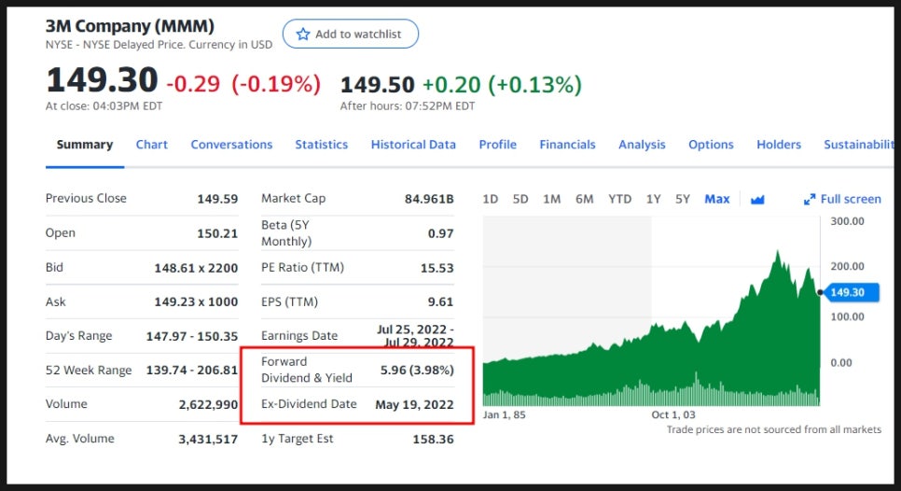Set chart range to 6M
Screen dimensions: 901x491
pyautogui.click(x=585, y=199)
